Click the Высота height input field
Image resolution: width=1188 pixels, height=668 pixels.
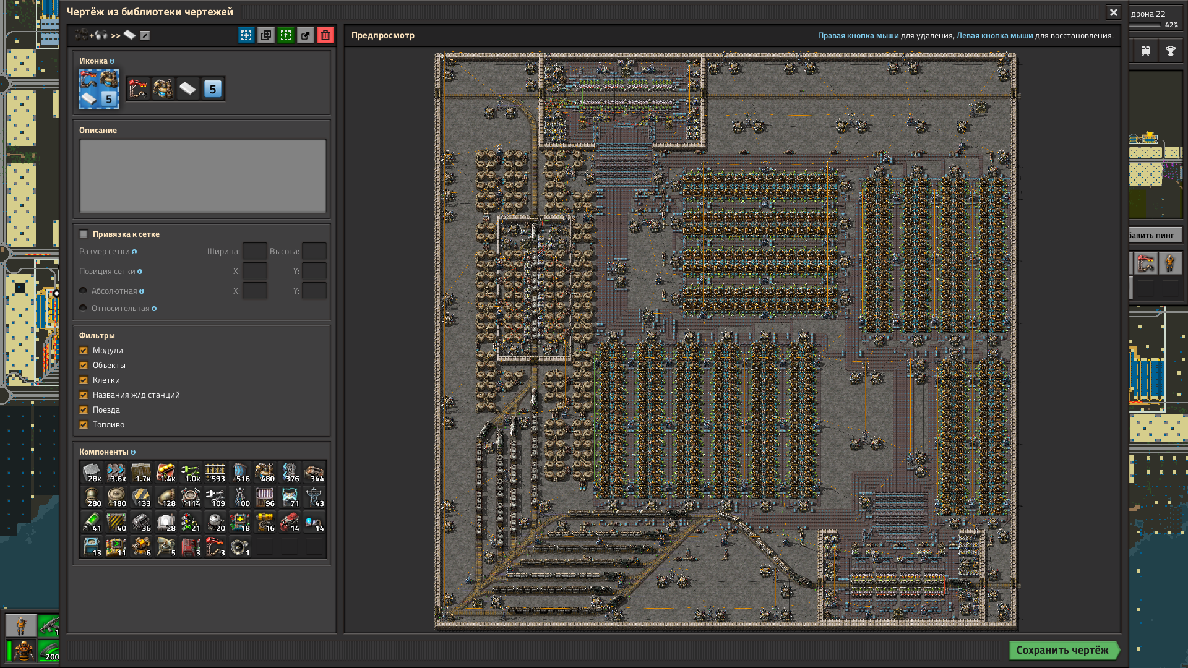[x=314, y=252]
